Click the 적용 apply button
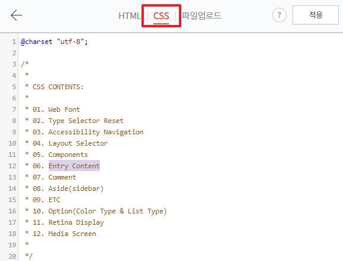 [x=316, y=15]
